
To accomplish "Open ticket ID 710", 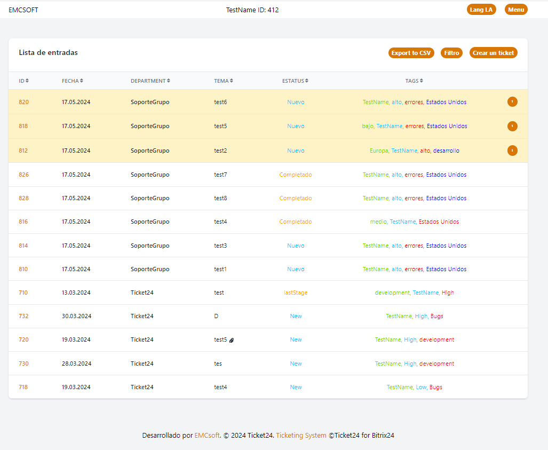I will [x=23, y=293].
